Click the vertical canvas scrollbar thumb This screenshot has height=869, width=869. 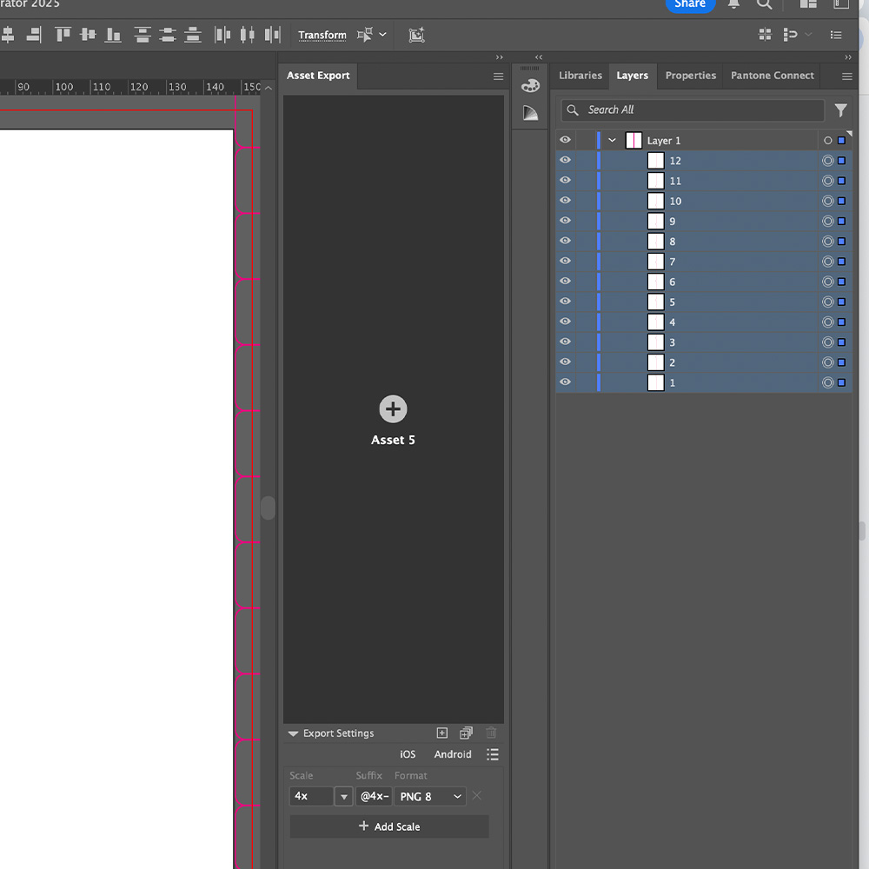(x=268, y=507)
